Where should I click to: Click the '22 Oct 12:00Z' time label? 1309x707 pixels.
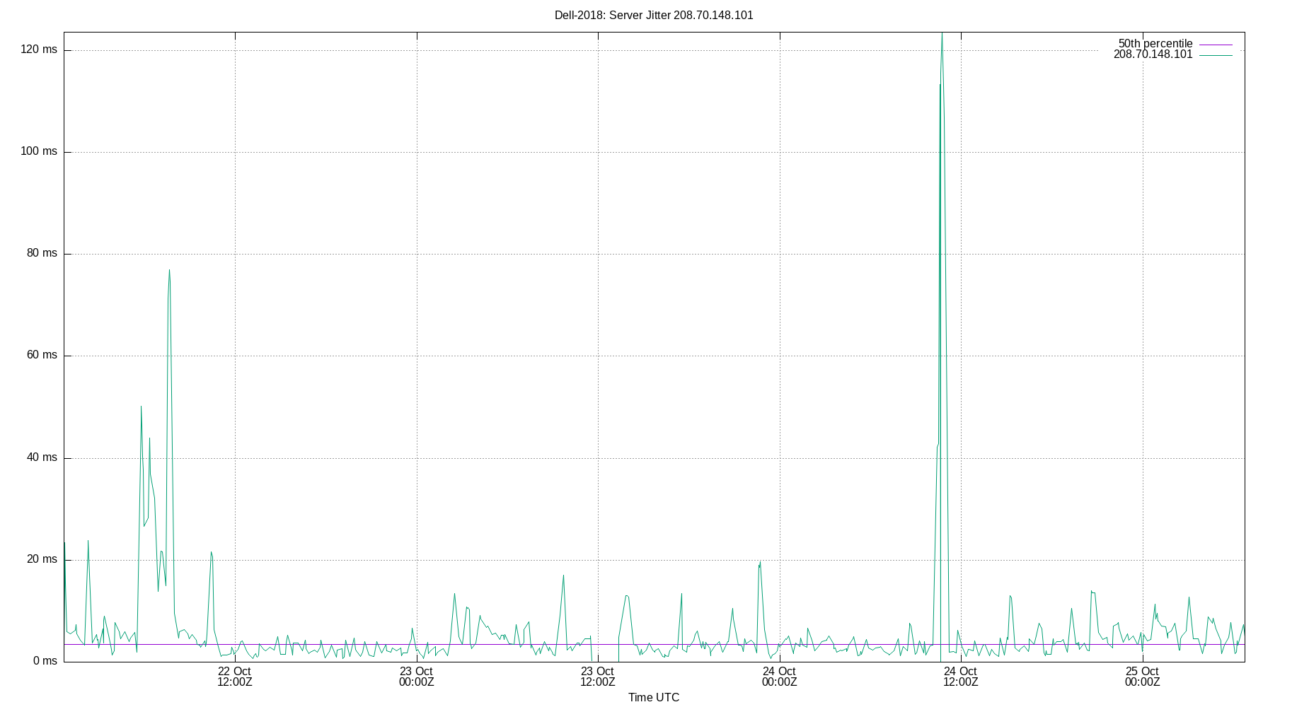(234, 677)
